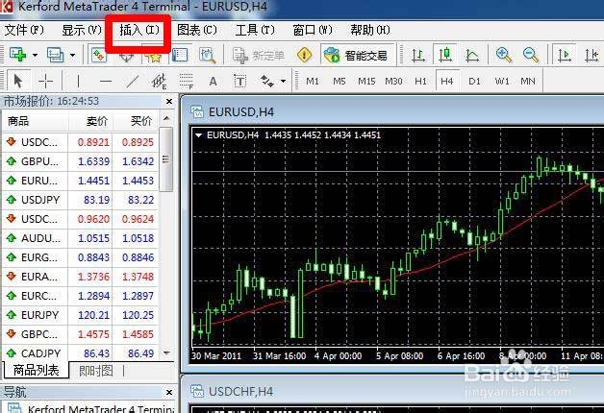Click the 卖价 column header
This screenshot has width=604, height=413.
(90, 121)
